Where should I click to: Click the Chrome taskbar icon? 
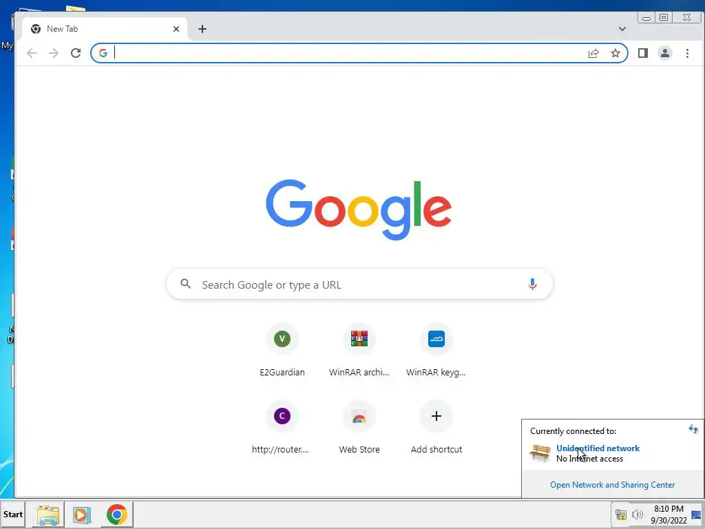pos(117,514)
